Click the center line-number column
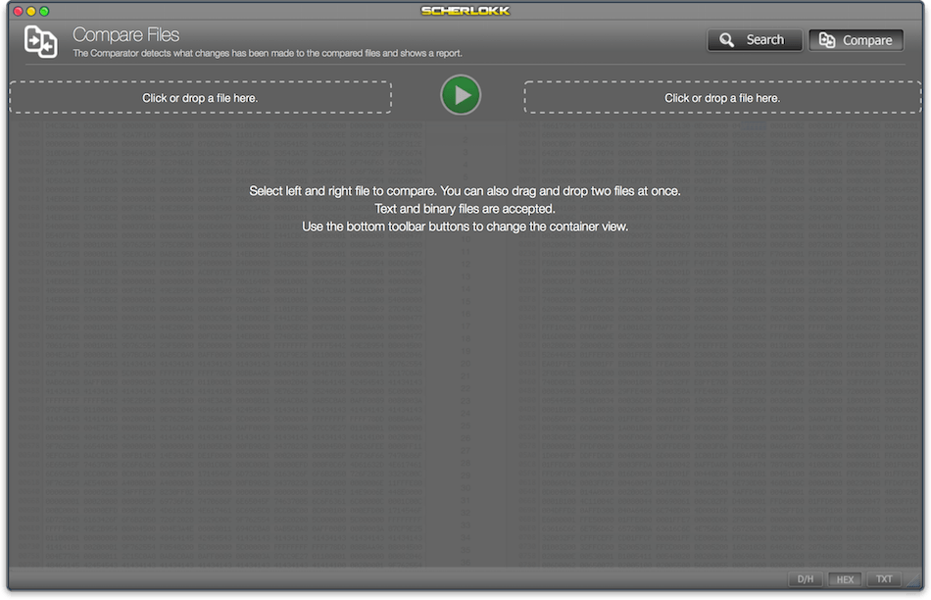The height and width of the screenshot is (600, 931). click(465, 344)
